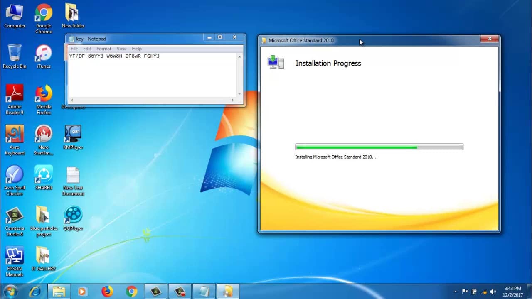The image size is (532, 299).
Task: Switch to Camtasia Recorder taskbar button
Action: (x=180, y=291)
